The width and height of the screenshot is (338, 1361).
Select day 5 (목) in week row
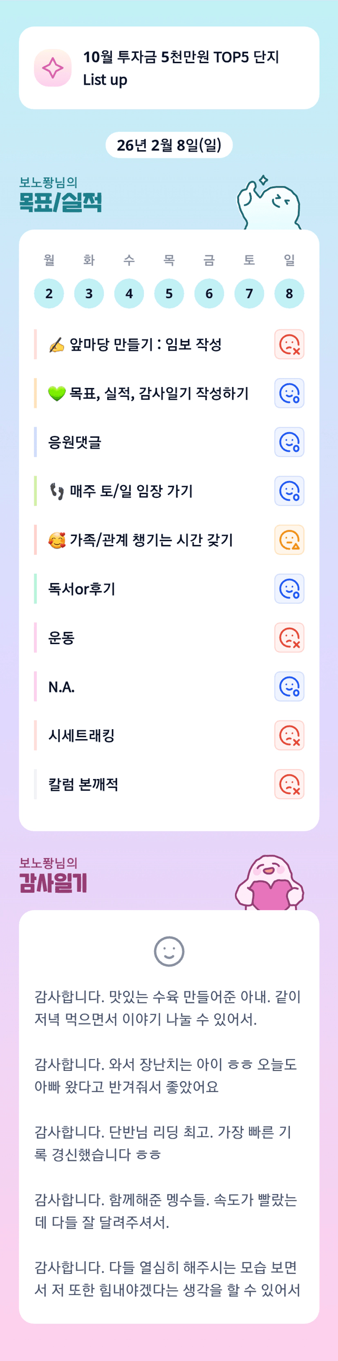pos(169,293)
